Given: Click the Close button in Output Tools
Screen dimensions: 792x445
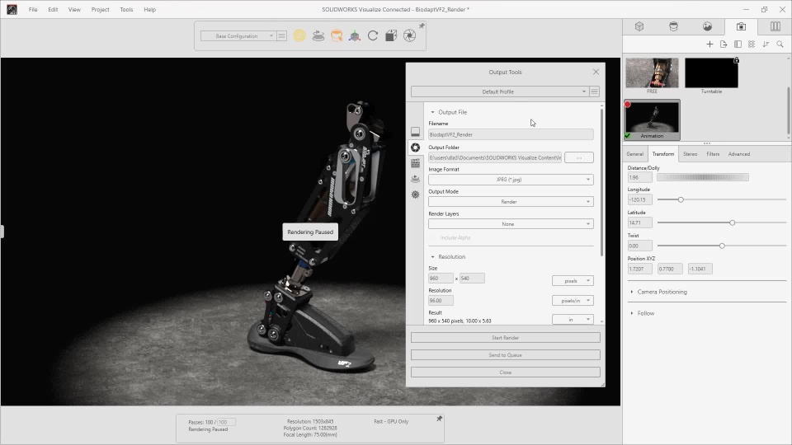Looking at the screenshot, I should click(506, 372).
